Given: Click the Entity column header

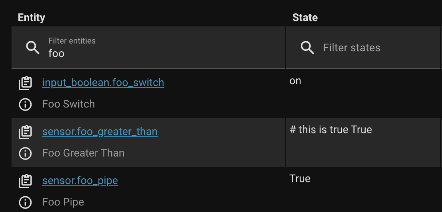Looking at the screenshot, I should [31, 18].
